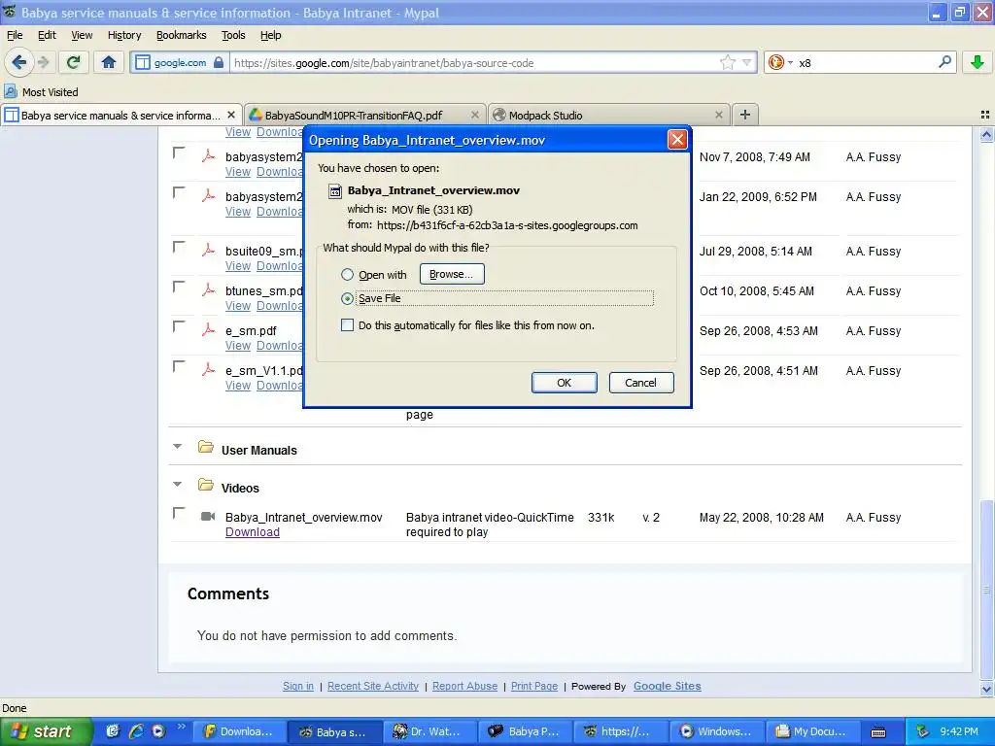Select the Save File radio button
The width and height of the screenshot is (995, 746).
click(x=347, y=298)
